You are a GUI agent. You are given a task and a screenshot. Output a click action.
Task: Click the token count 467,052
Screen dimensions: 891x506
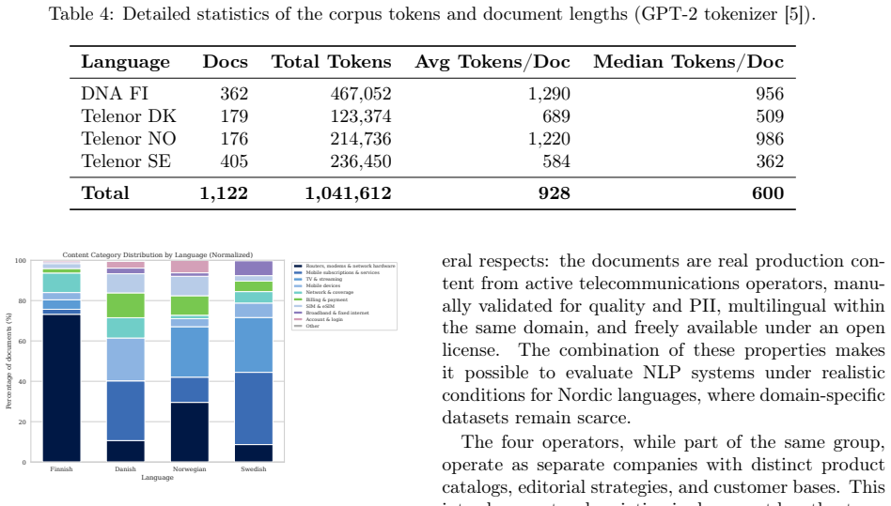click(361, 94)
